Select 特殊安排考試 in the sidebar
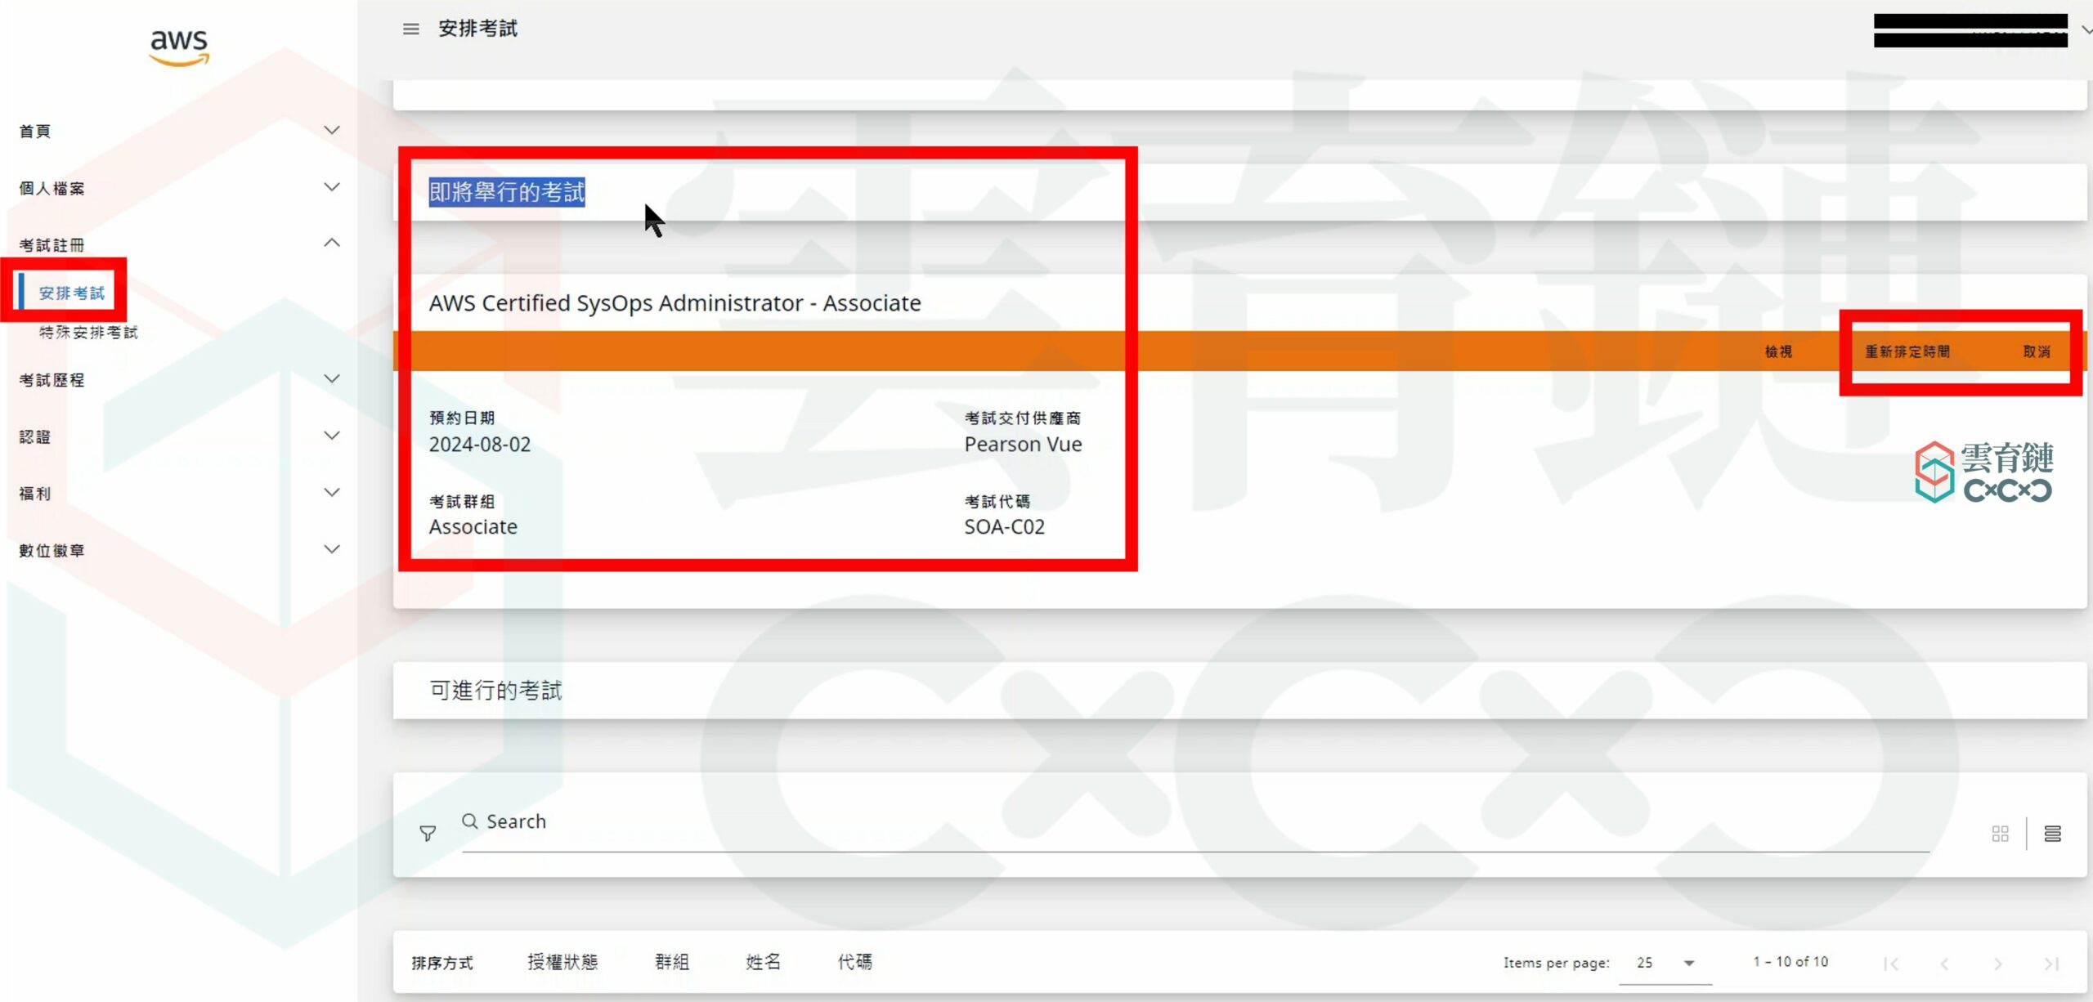The width and height of the screenshot is (2093, 1002). pyautogui.click(x=88, y=333)
